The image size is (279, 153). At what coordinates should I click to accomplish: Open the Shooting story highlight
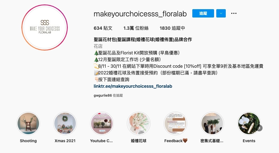click(x=28, y=123)
